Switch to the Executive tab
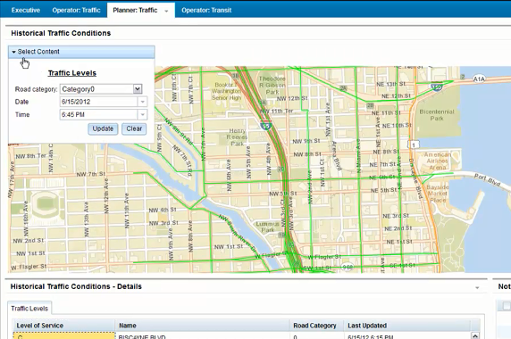The image size is (511, 339). (25, 10)
